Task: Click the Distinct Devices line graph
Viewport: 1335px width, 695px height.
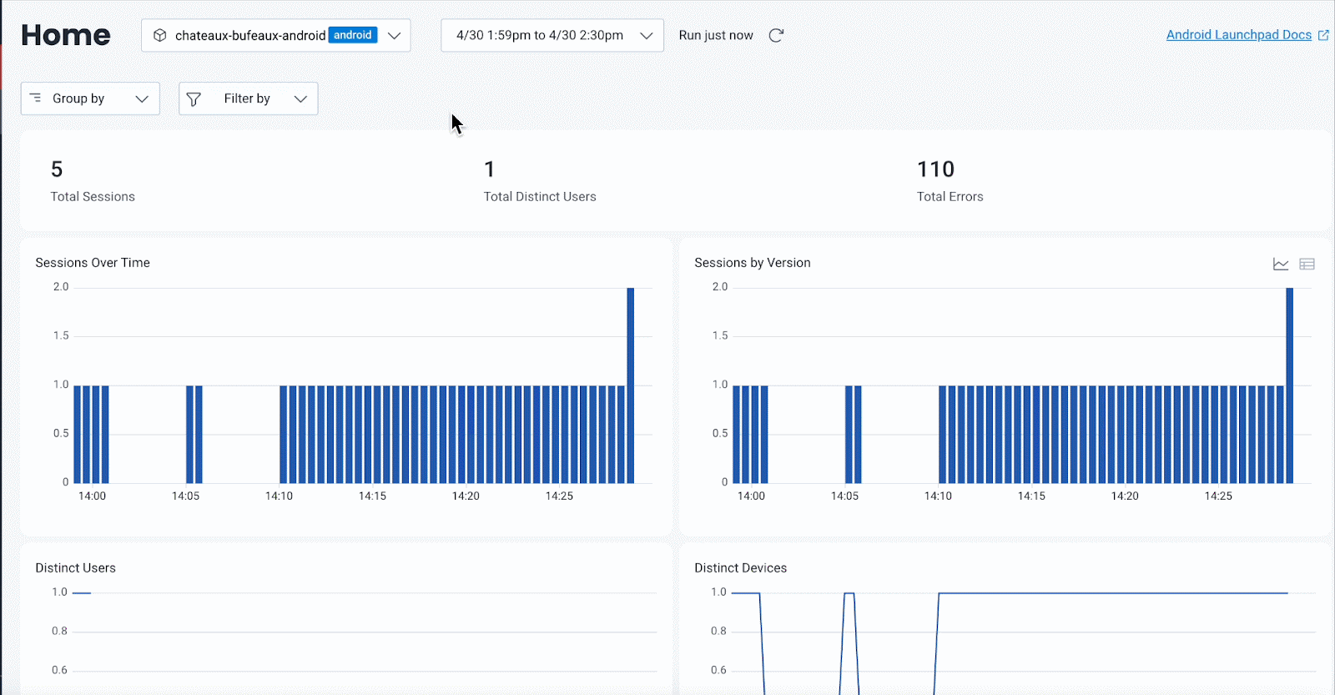Action: tap(1110, 593)
